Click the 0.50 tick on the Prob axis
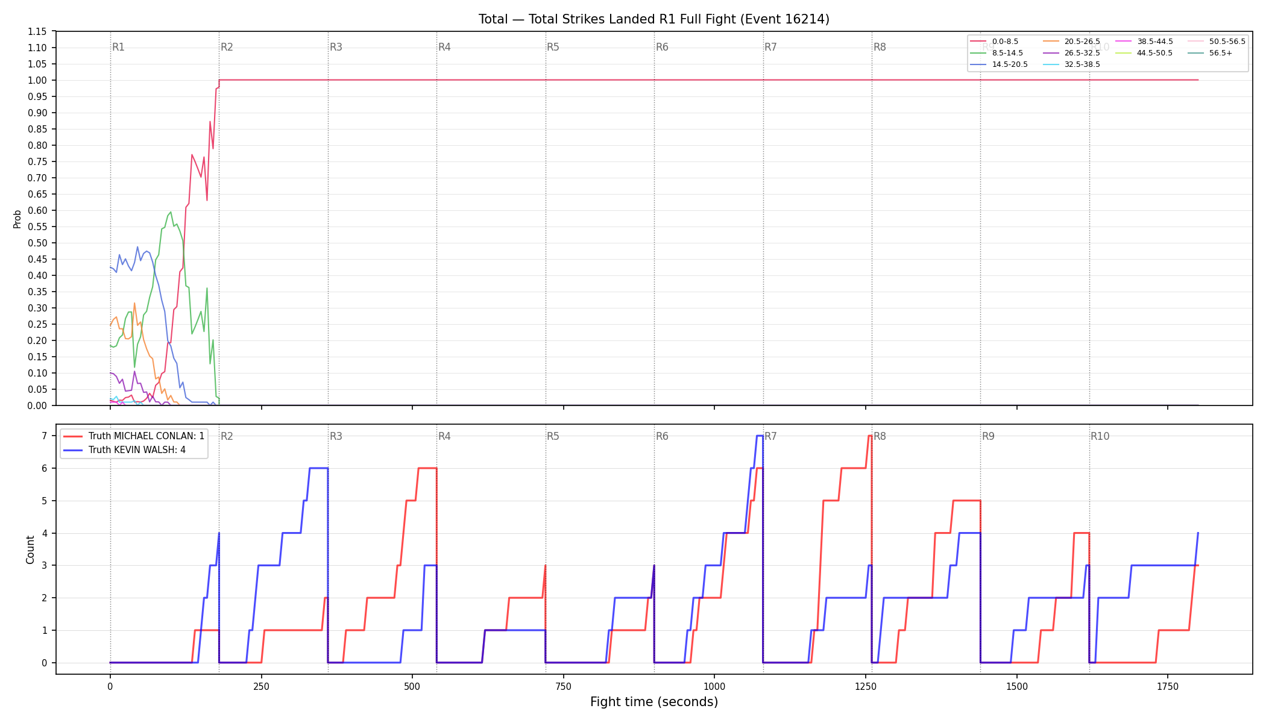1266x723 pixels. pos(37,243)
